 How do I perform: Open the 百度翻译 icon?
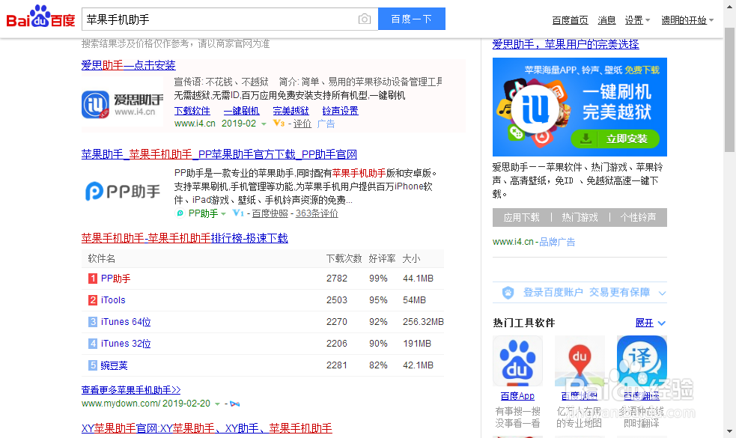[641, 361]
